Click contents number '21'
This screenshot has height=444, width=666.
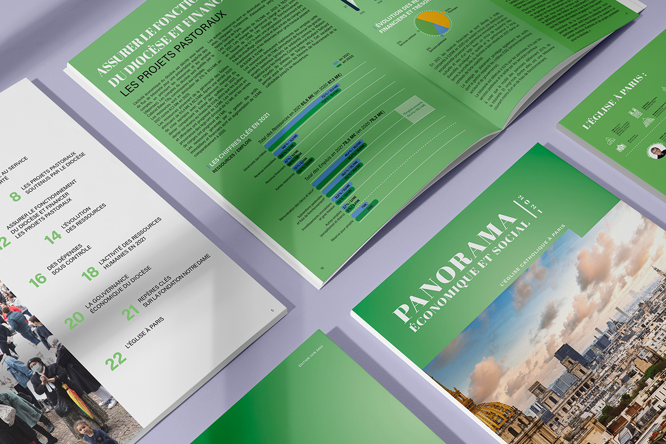point(130,312)
